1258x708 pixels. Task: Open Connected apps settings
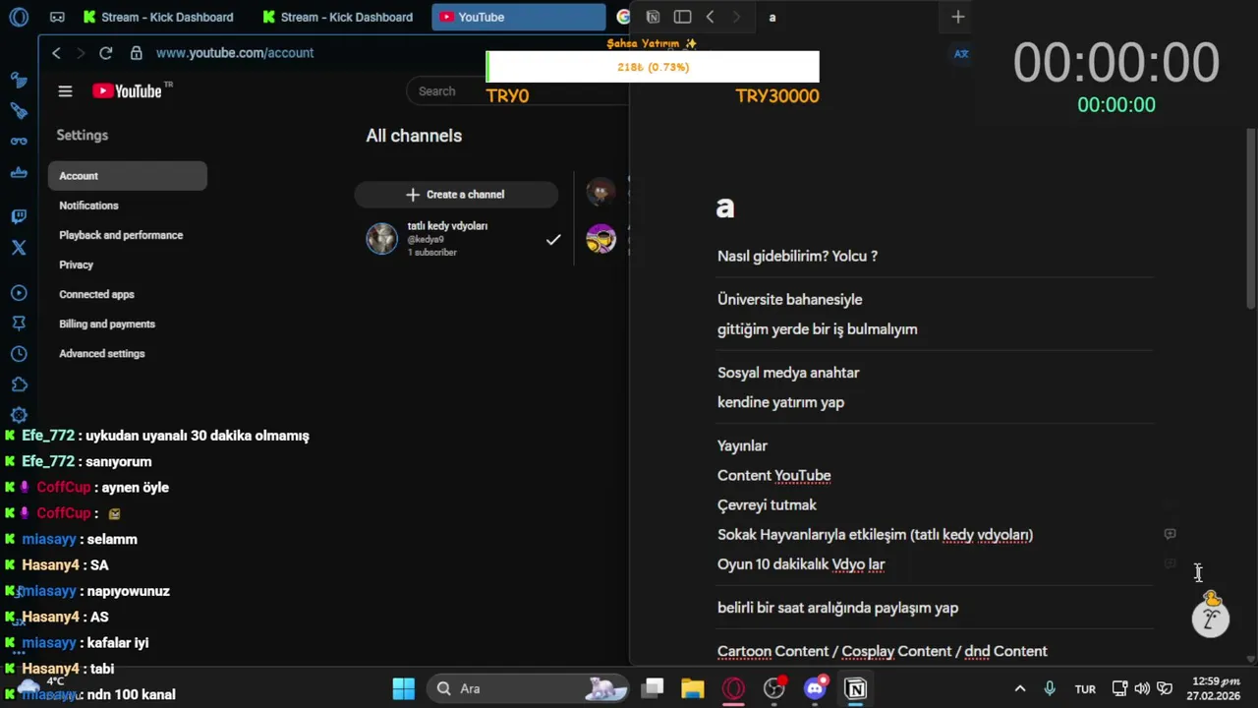(96, 294)
